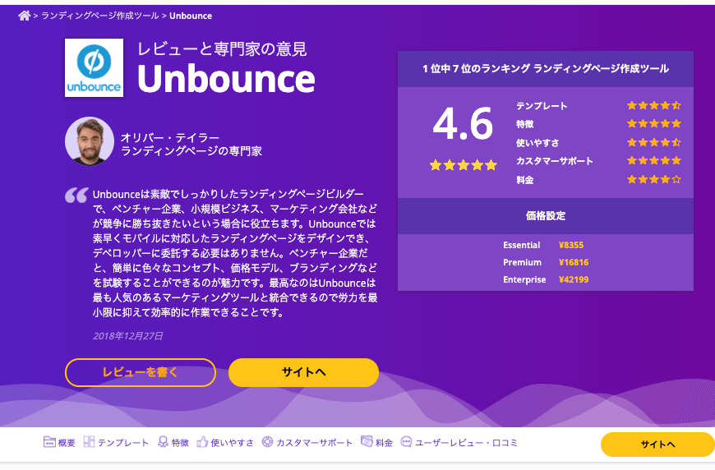Click the レビューと専門家の意見 heading

point(222,48)
